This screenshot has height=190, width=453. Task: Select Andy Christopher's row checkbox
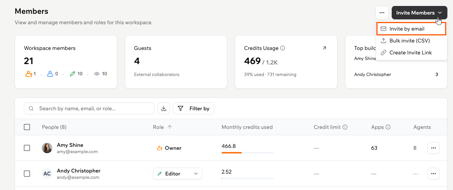[27, 174]
